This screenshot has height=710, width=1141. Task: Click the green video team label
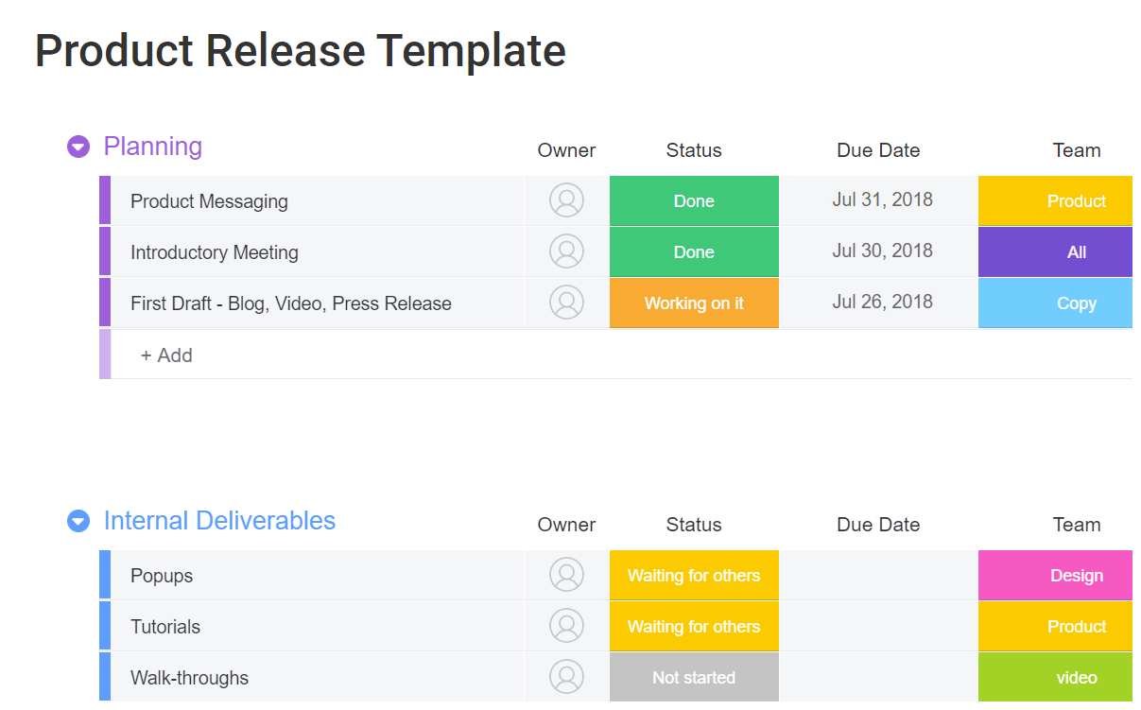click(1055, 677)
